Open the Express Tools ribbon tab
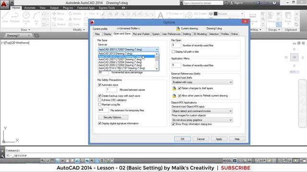Image resolution: width=307 pixels, height=172 pixels. coord(107,8)
